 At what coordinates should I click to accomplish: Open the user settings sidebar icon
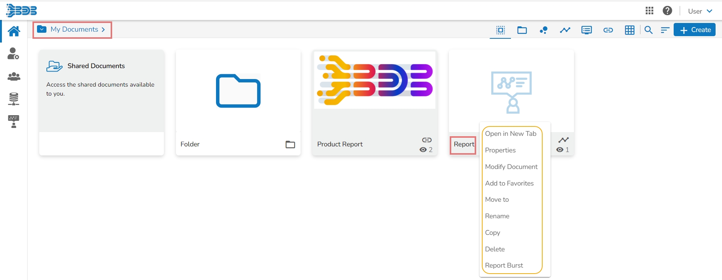[x=14, y=53]
